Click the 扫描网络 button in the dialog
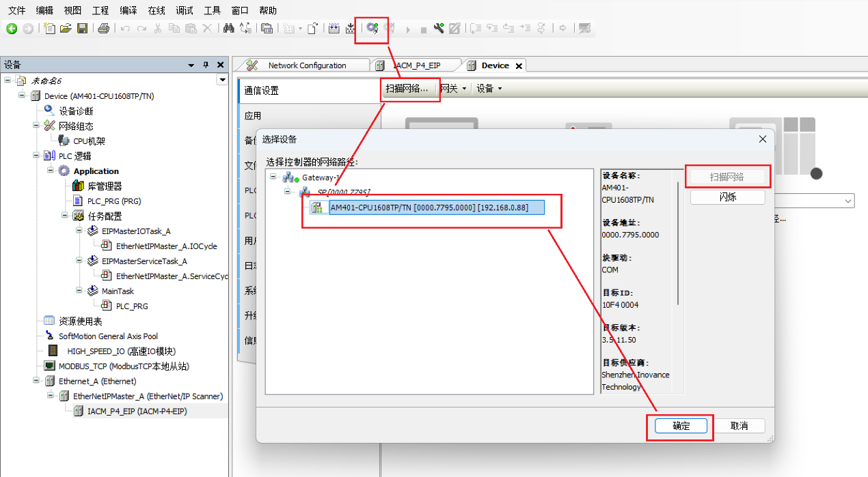 (727, 175)
